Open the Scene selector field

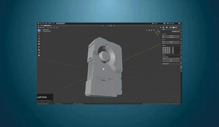[x=158, y=24]
